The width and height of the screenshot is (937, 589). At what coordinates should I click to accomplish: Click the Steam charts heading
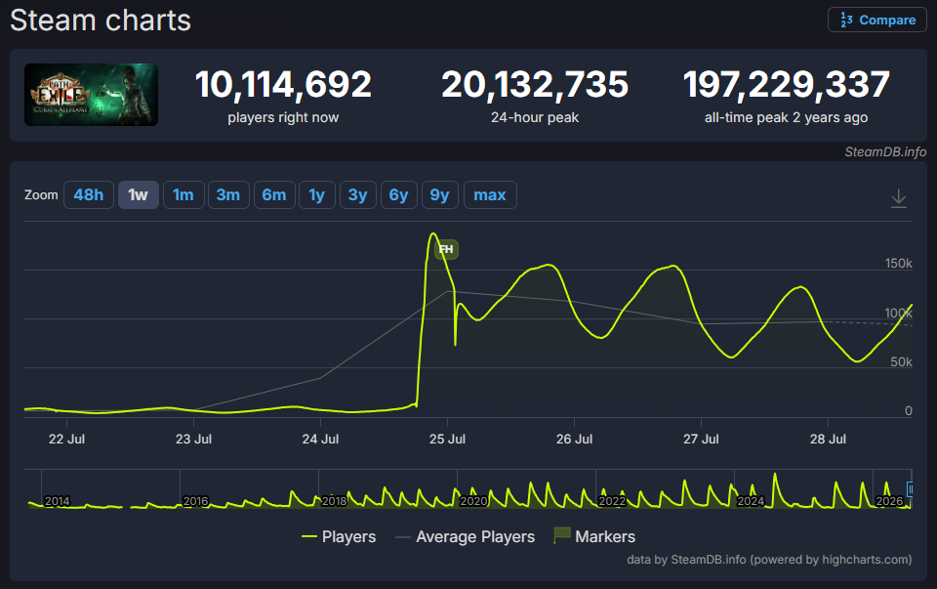point(101,21)
